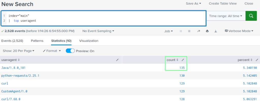Click the Java/1.8.0_181 useragent link

13,68
